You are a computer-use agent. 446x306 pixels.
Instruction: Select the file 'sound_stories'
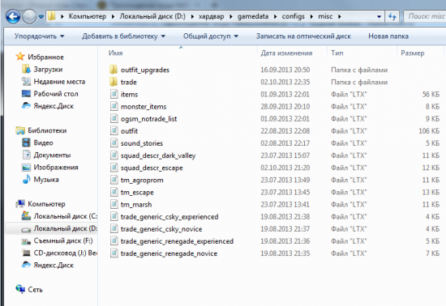click(x=142, y=143)
